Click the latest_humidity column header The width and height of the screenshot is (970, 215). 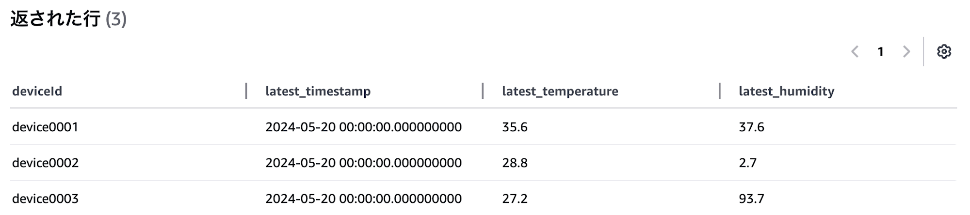click(x=786, y=91)
